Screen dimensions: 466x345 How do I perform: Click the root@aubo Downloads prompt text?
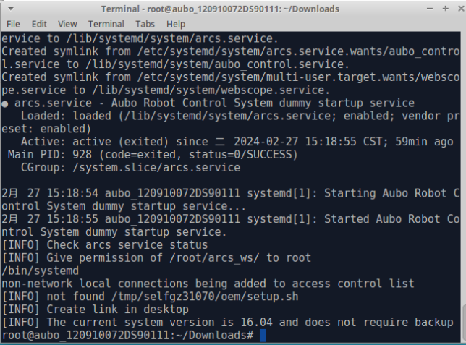pyautogui.click(x=127, y=336)
